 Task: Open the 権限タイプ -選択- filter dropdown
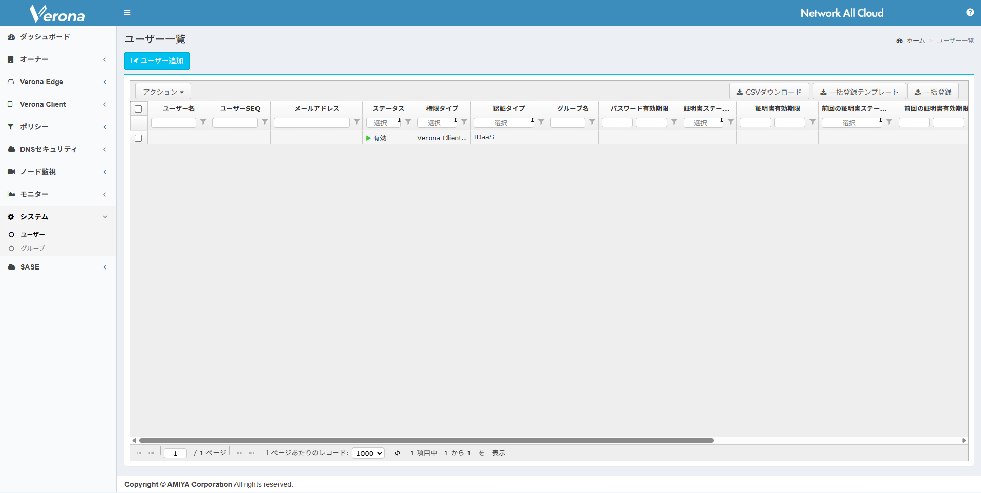437,122
